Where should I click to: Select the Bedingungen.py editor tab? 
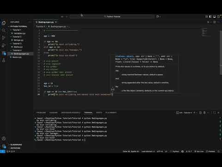click(x=46, y=22)
